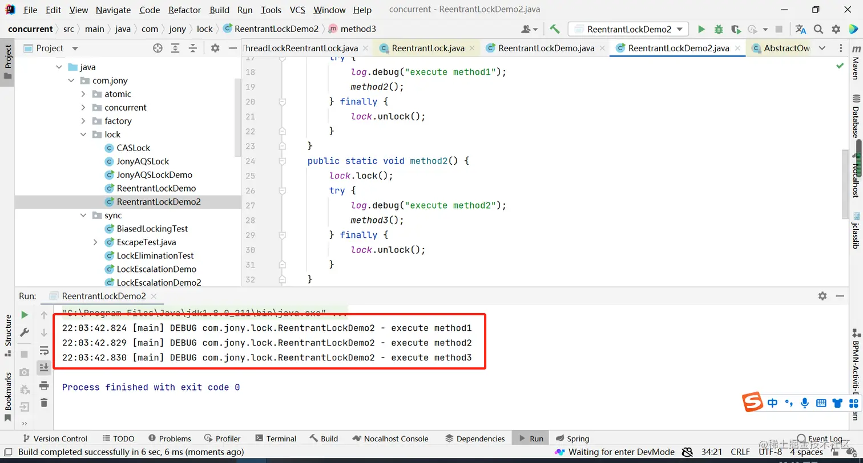Activate Sogou voice input microphone
863x463 pixels.
[805, 403]
